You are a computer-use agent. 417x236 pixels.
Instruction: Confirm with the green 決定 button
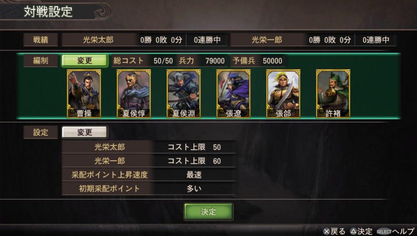point(208,212)
